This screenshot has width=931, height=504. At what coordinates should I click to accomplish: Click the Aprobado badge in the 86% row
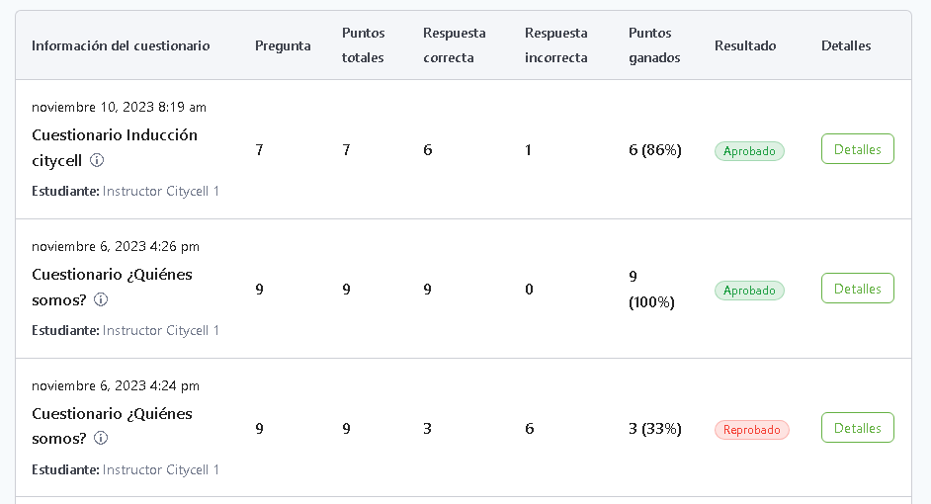click(749, 151)
